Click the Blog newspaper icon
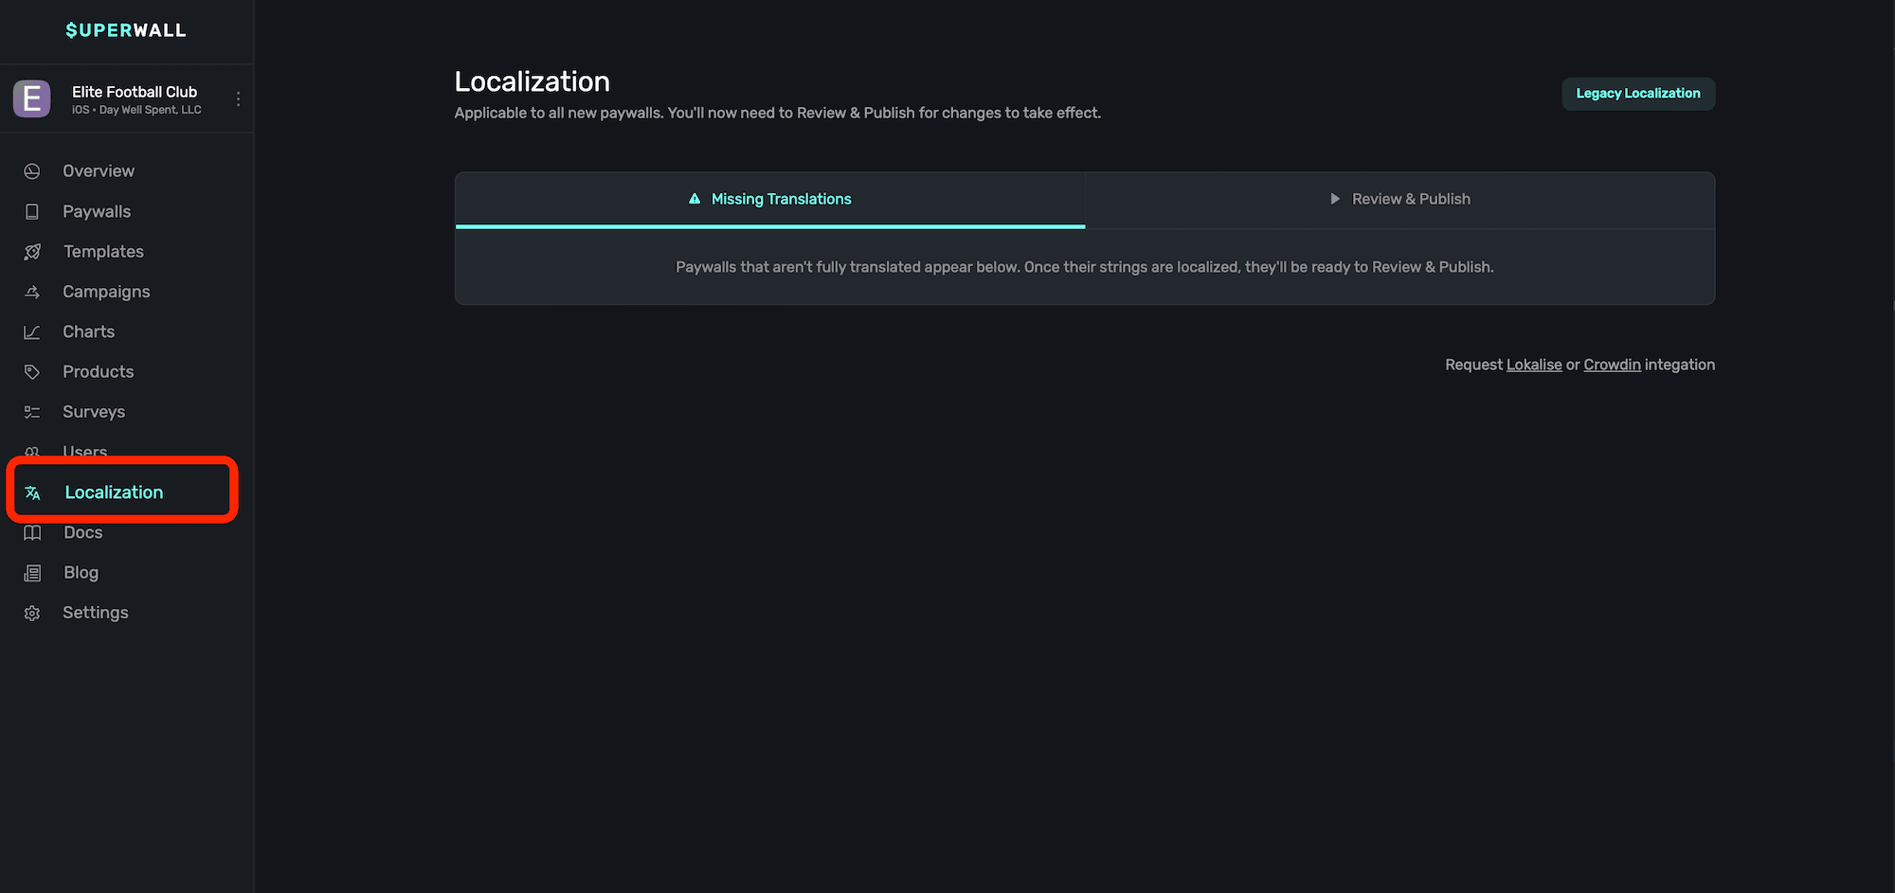Screen dimensions: 1895x893 (32, 573)
